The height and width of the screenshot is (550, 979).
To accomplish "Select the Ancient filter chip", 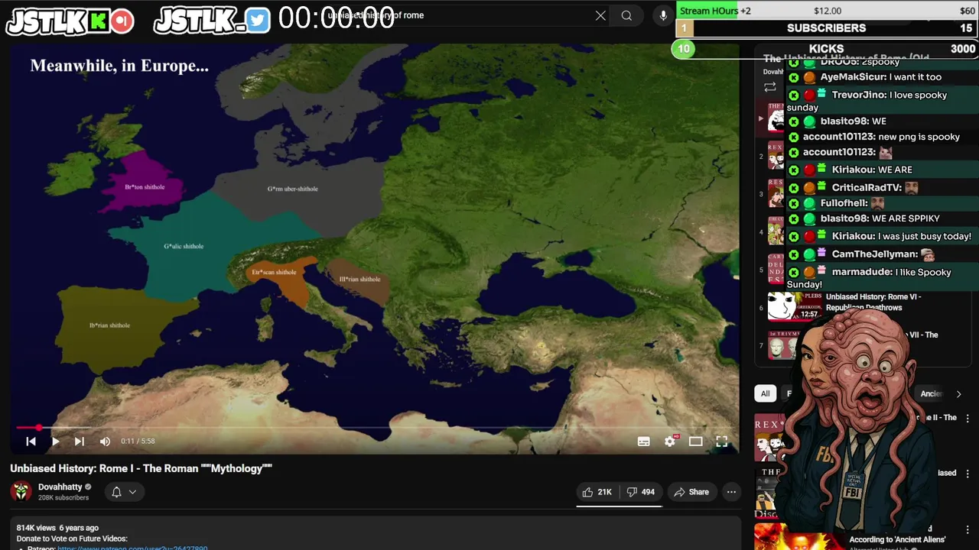I will point(932,393).
